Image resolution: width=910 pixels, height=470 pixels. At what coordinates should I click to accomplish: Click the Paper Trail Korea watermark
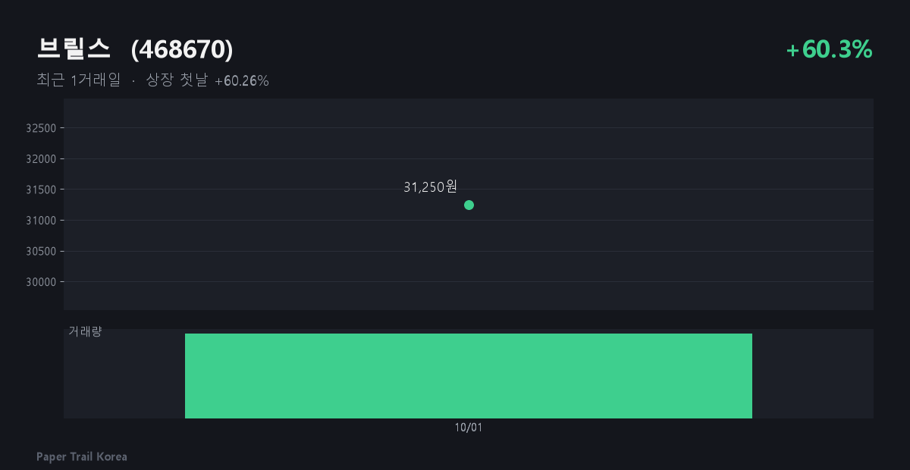(82, 456)
